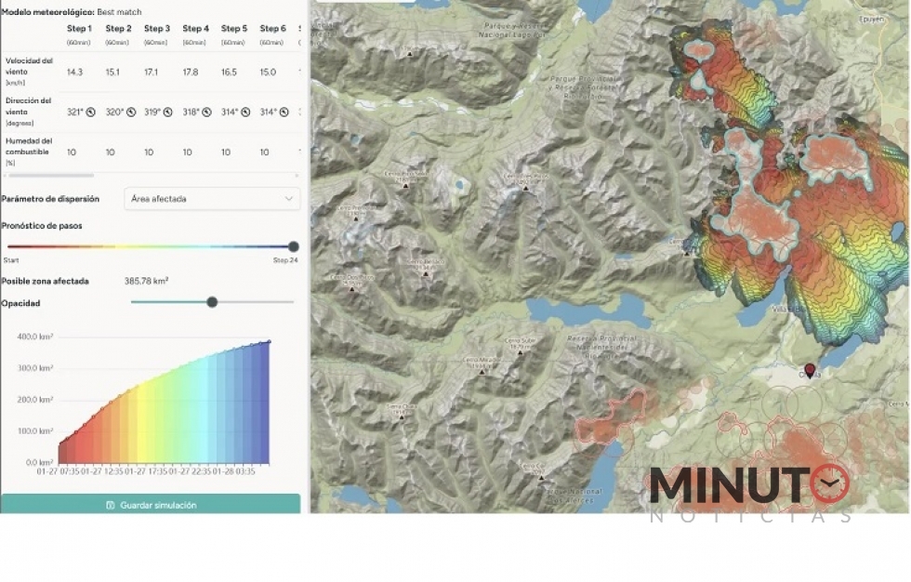Click the Step 5 wind direction compass icon
The image size is (911, 582).
coord(245,112)
